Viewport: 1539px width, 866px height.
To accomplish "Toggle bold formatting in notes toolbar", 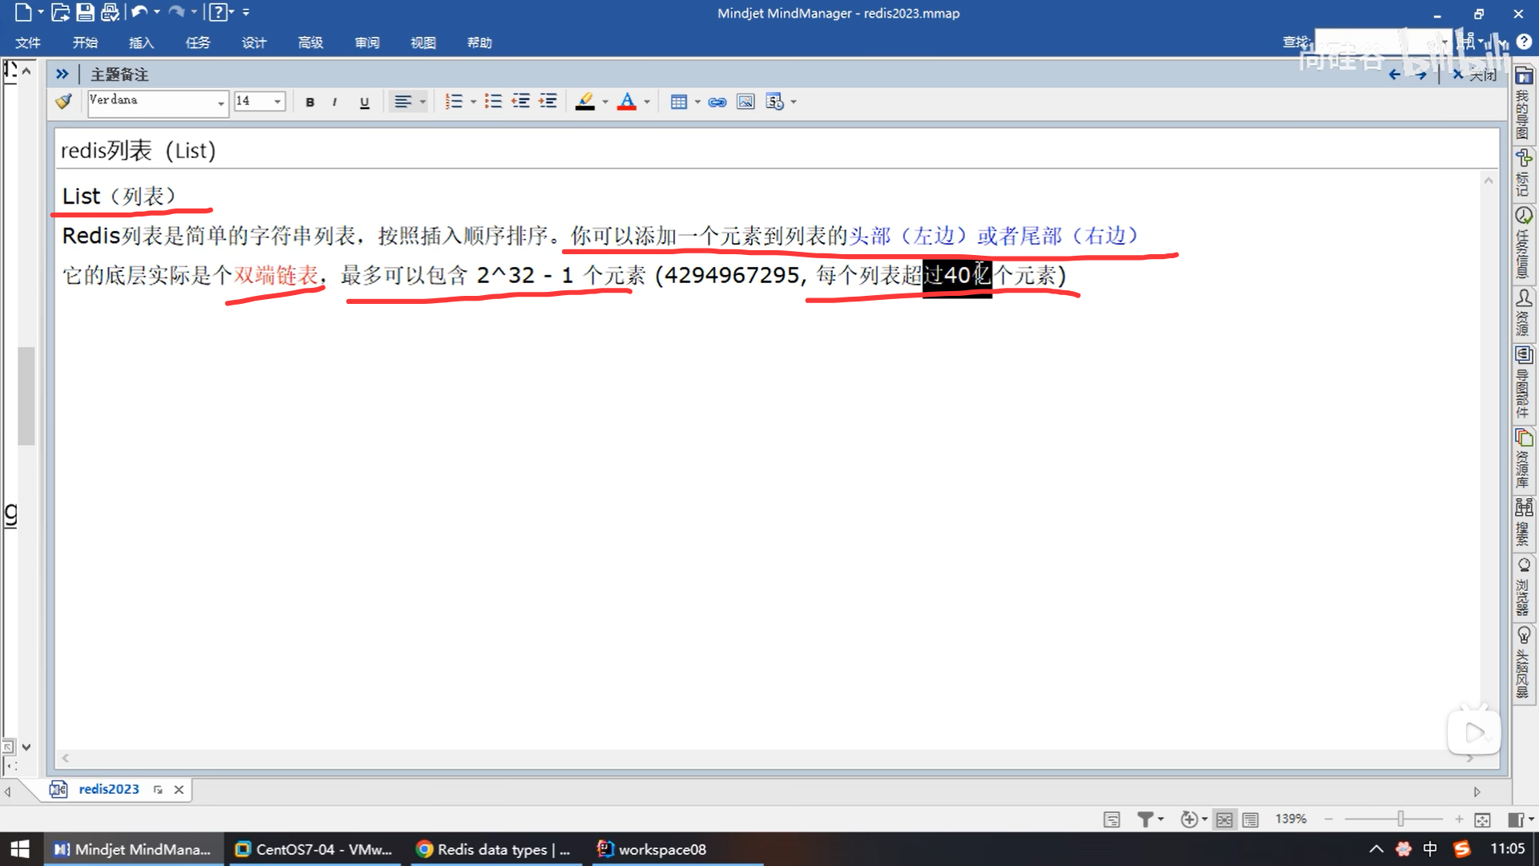I will 310,102.
